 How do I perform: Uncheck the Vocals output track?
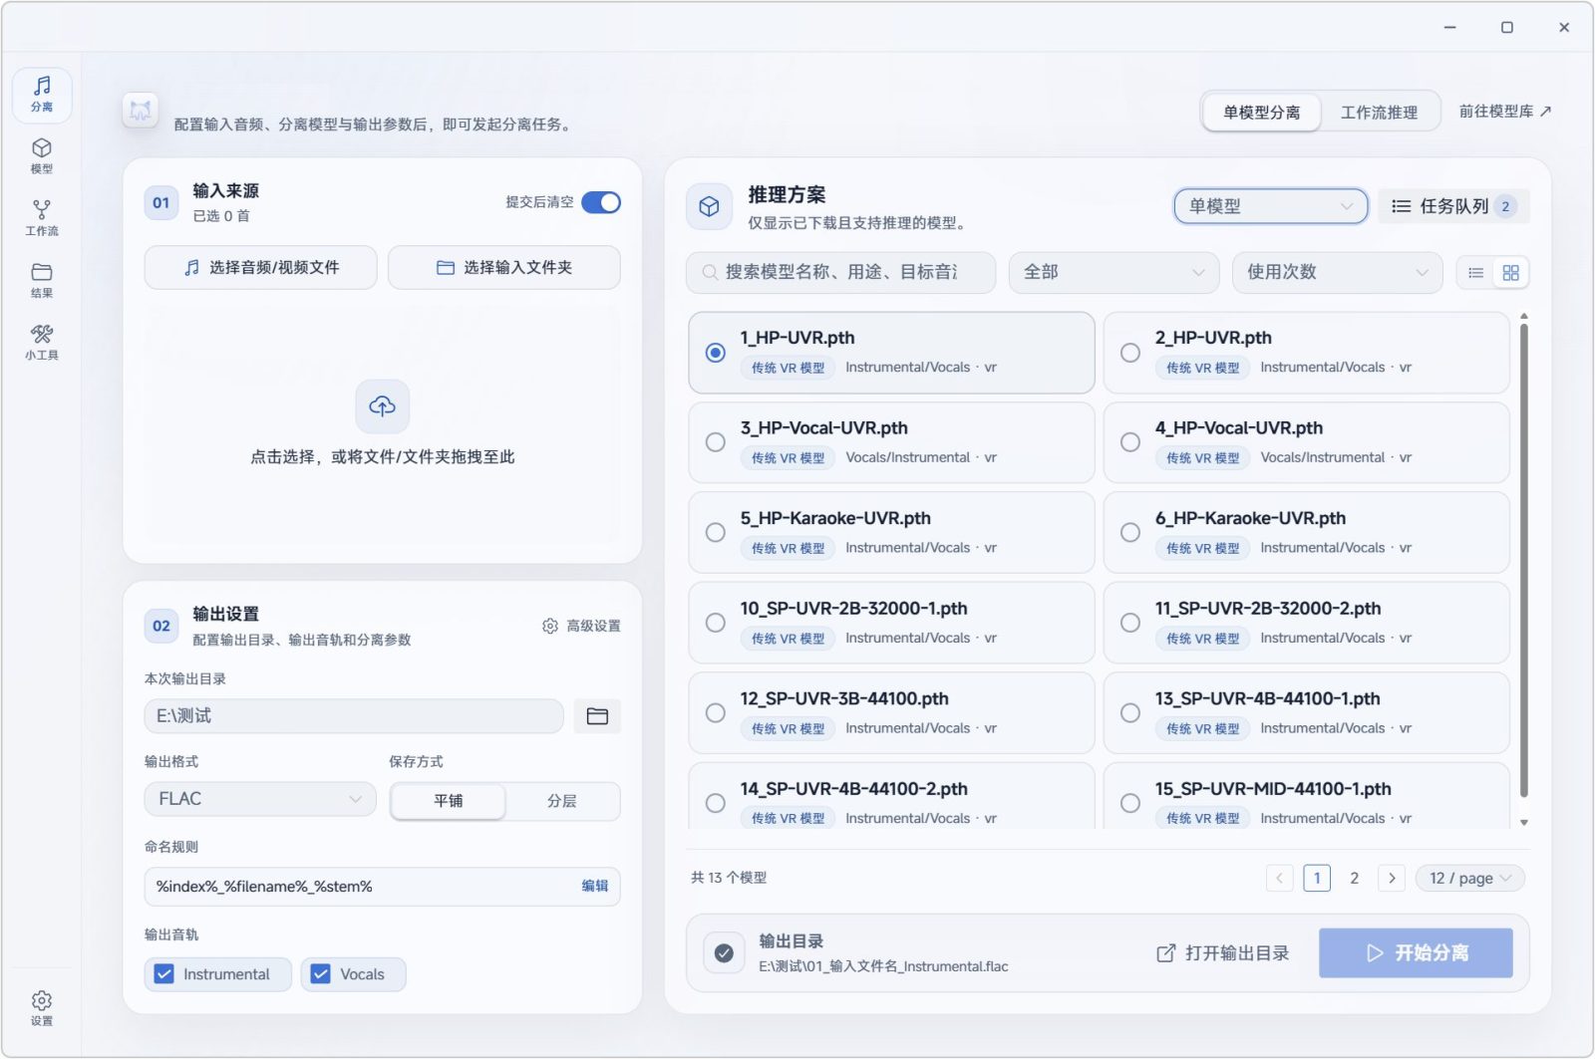click(321, 974)
